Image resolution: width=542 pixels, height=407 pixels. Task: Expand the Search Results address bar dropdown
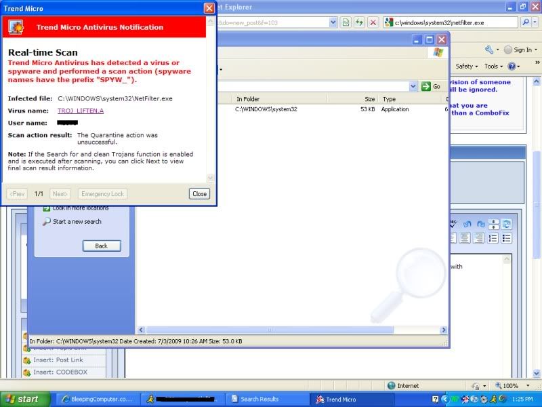click(x=413, y=86)
